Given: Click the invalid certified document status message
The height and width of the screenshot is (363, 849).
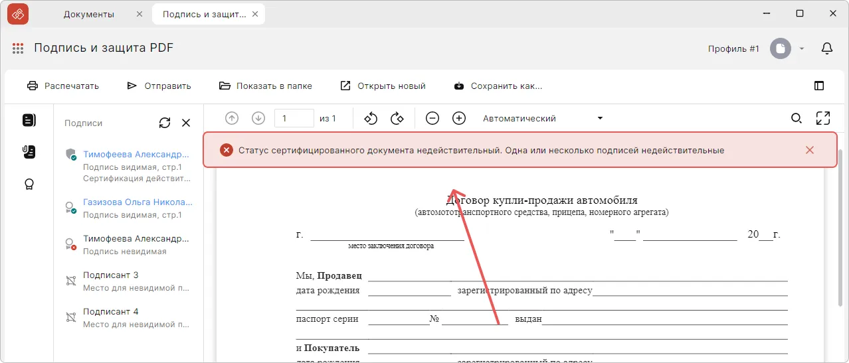Looking at the screenshot, I should (481, 150).
